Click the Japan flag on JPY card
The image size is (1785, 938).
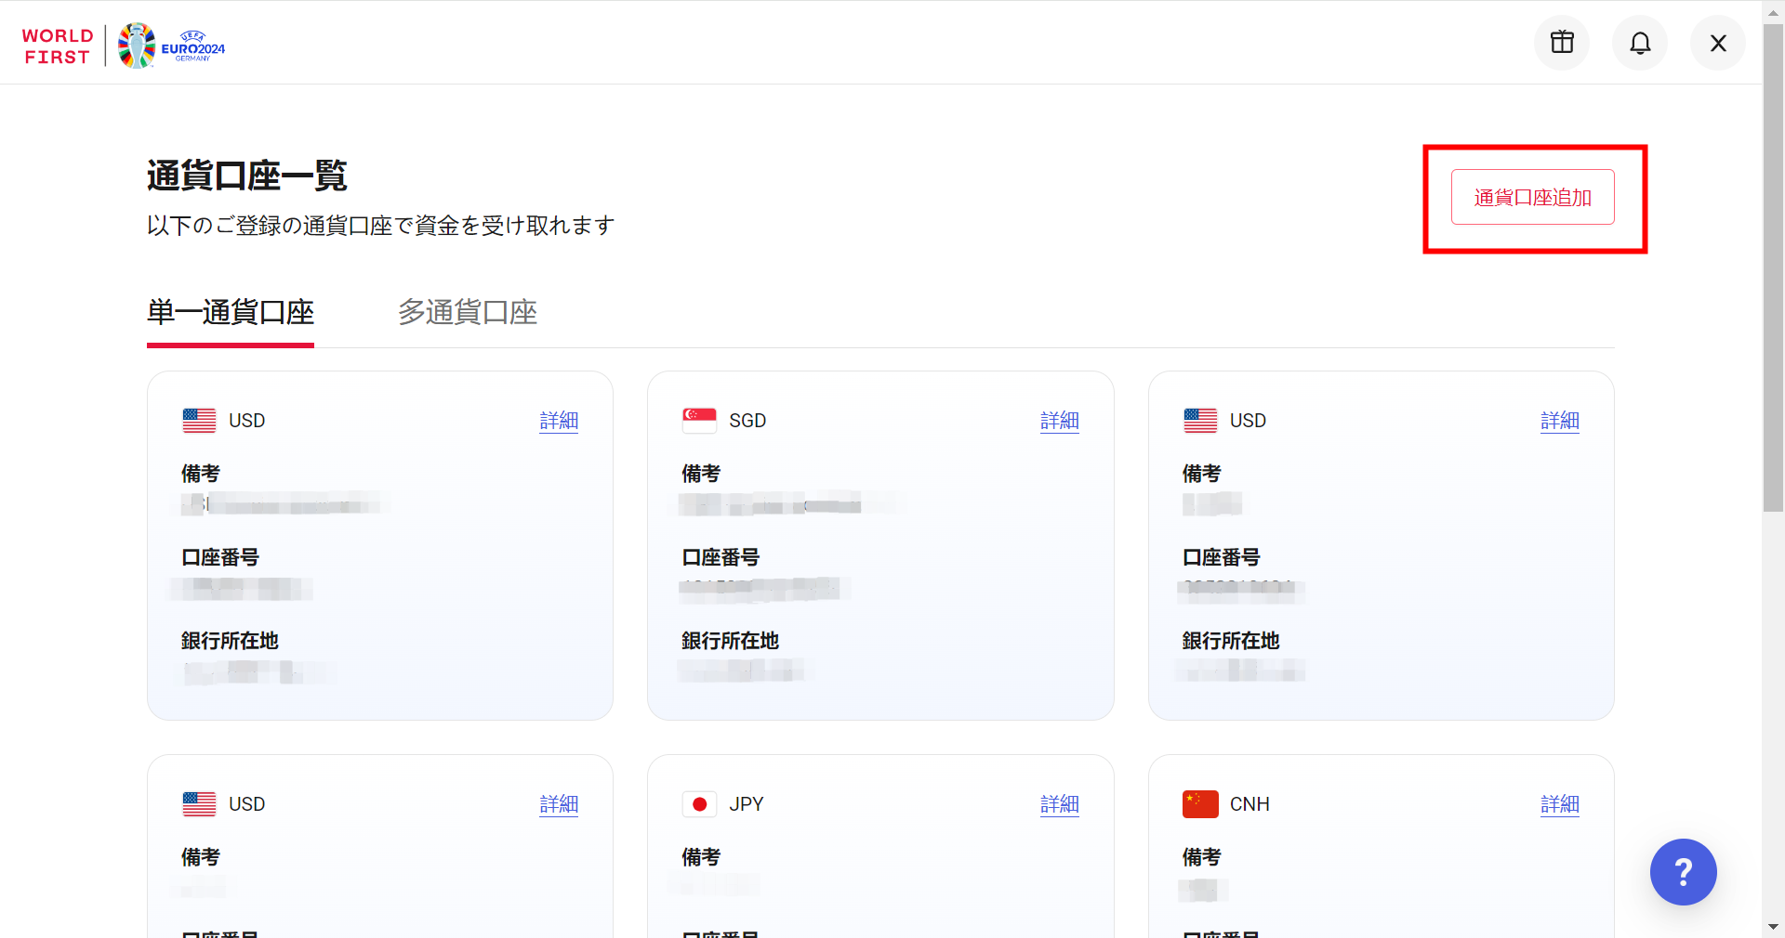[699, 804]
